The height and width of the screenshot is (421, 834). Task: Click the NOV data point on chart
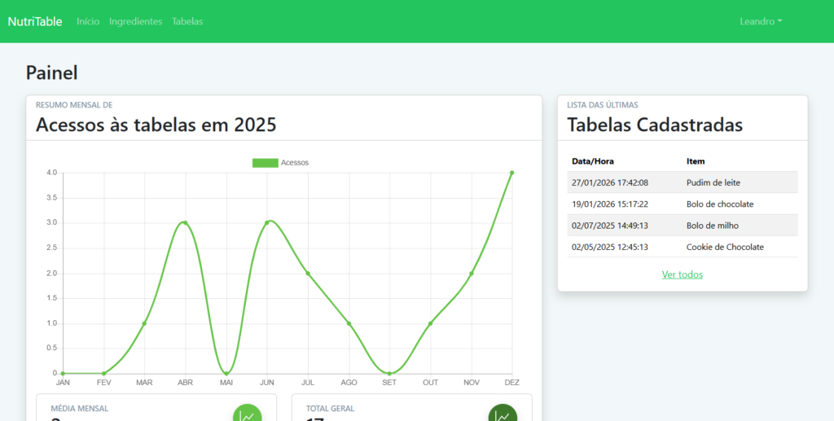[x=471, y=273]
